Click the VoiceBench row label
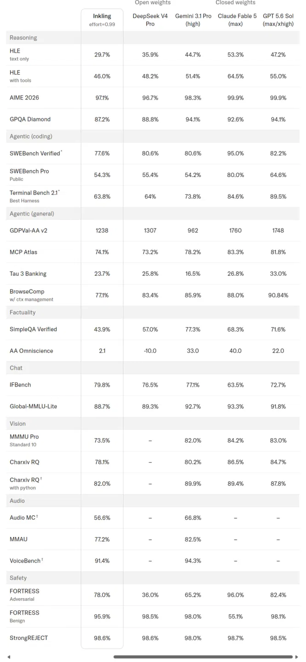Screen dimensions: 306x662 coord(26,560)
